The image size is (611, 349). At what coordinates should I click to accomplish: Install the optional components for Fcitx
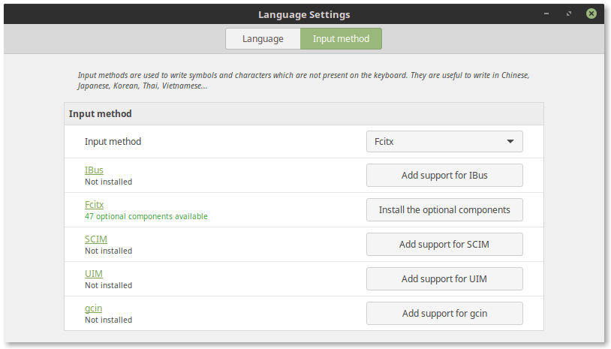pos(444,210)
